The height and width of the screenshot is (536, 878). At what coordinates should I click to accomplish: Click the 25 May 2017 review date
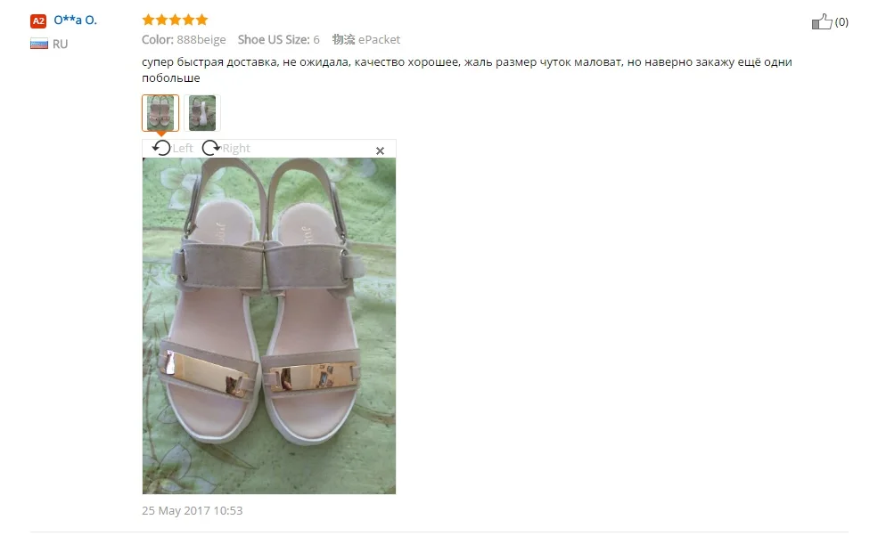click(x=193, y=511)
